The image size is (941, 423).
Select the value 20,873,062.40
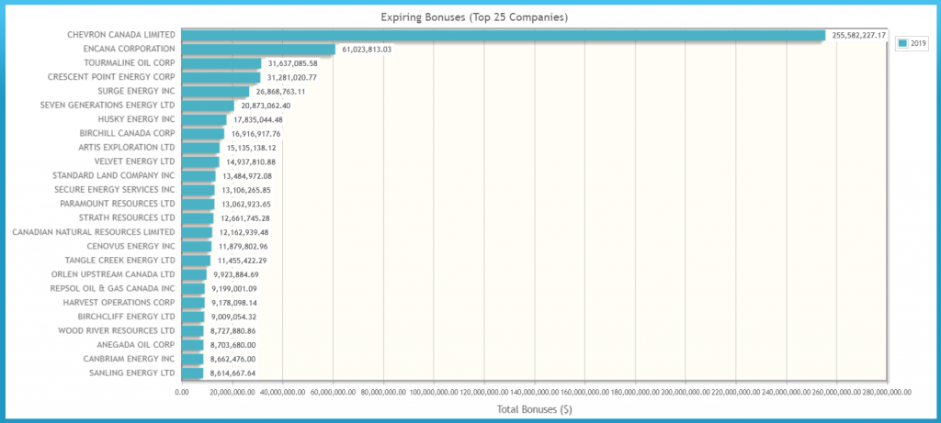pos(266,106)
